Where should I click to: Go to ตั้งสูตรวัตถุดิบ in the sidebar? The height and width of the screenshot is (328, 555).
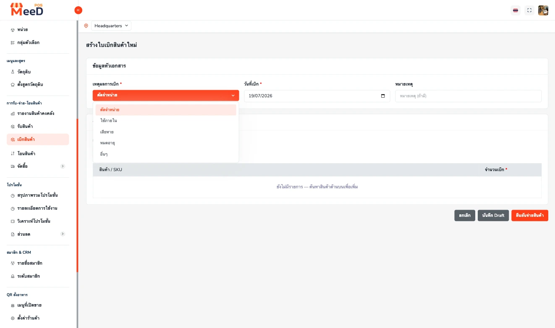38,84
